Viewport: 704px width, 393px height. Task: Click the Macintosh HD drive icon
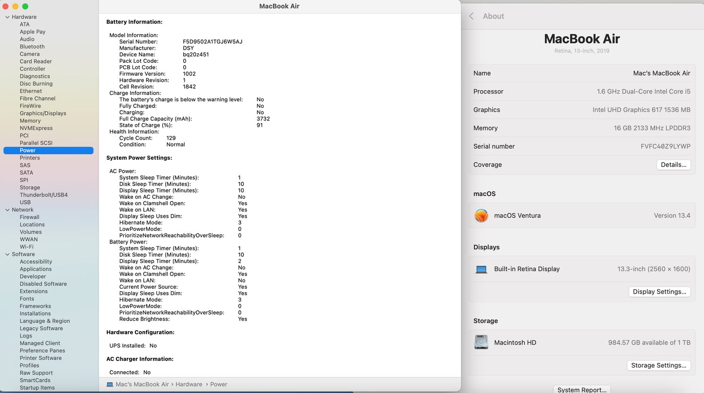tap(481, 342)
